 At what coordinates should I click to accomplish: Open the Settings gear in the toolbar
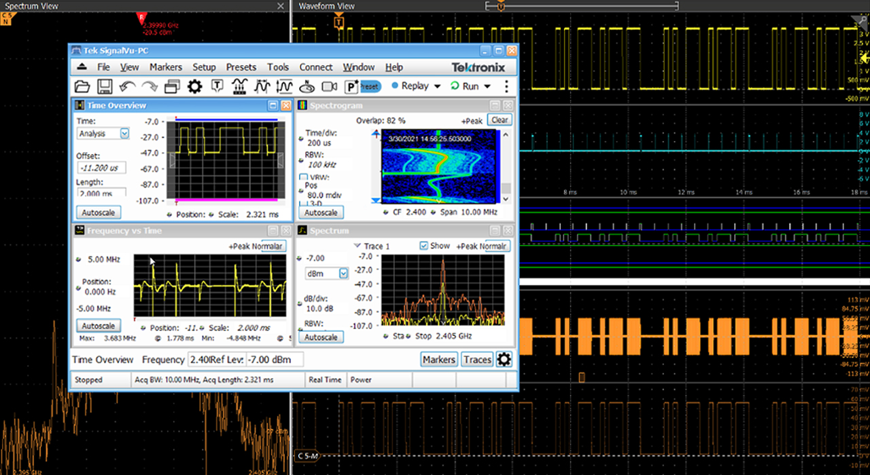(x=195, y=85)
